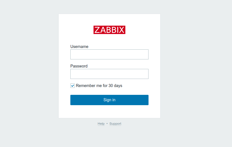Click the dot separator between Help and Support
Image resolution: width=232 pixels, height=147 pixels.
pos(107,124)
